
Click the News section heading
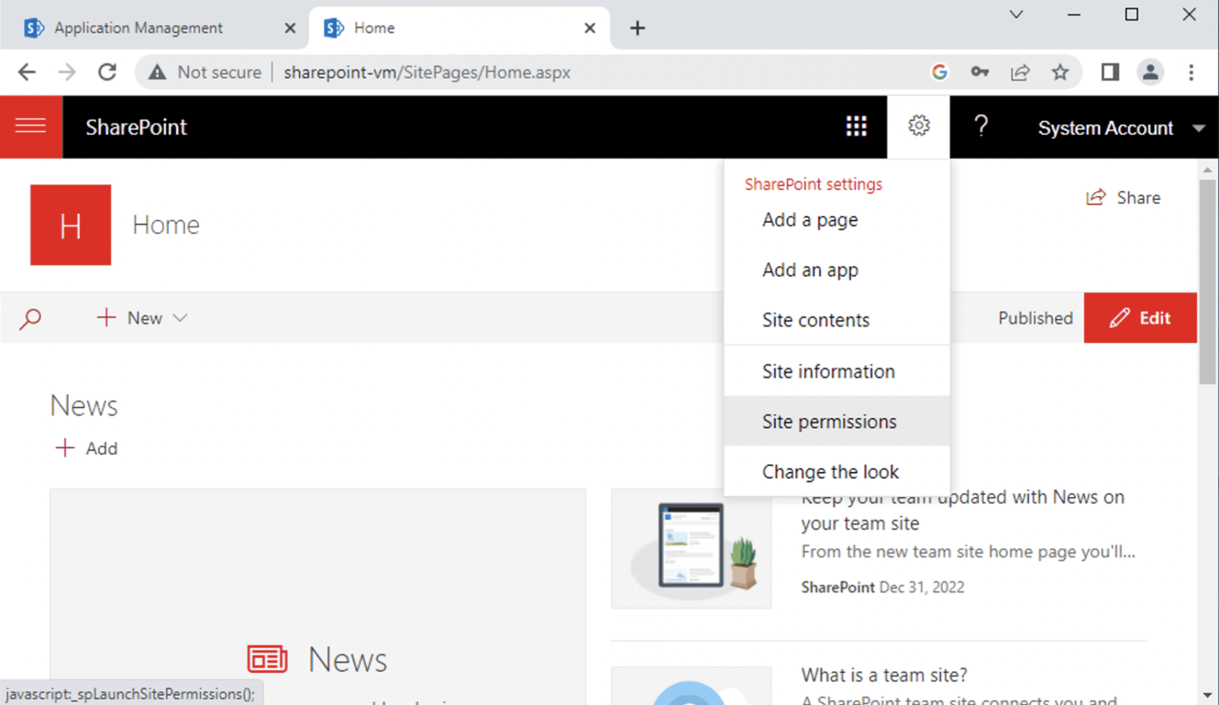point(84,406)
